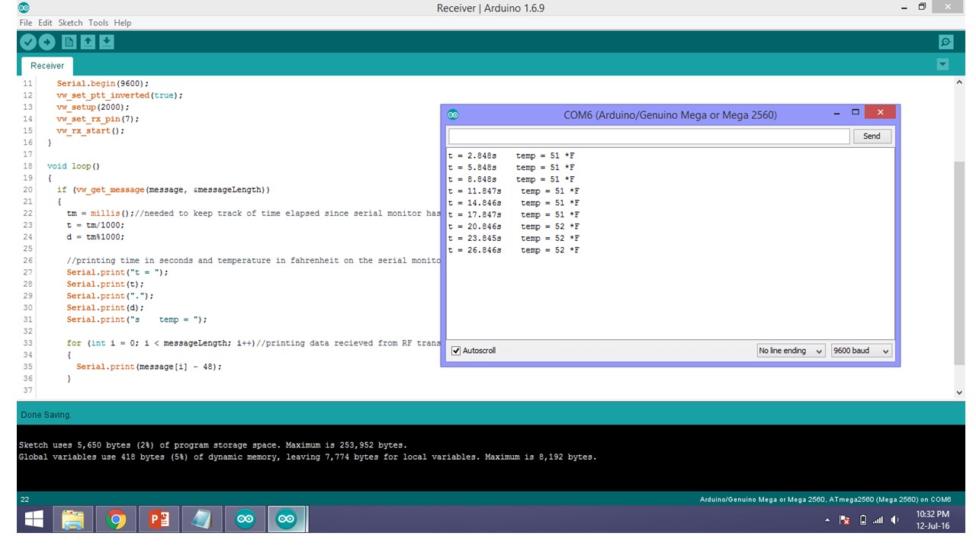This screenshot has height=549, width=976.
Task: Select the Receiver sketch tab
Action: [x=46, y=66]
